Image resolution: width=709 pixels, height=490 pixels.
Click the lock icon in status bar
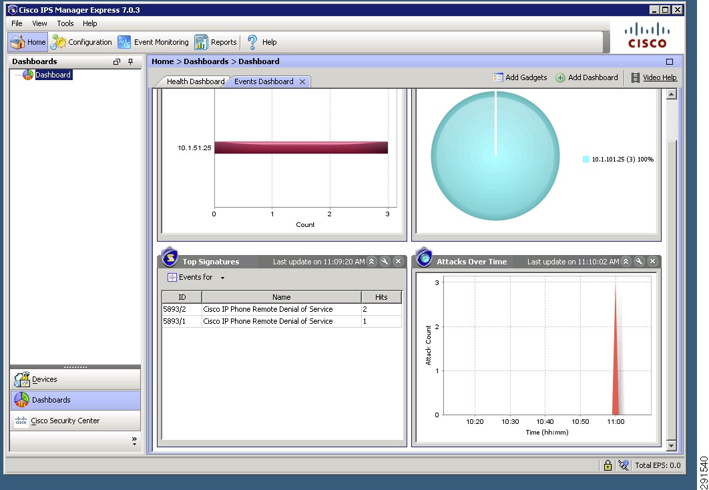(608, 465)
